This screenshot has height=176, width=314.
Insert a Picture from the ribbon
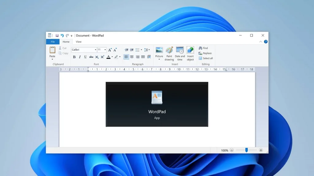(159, 53)
